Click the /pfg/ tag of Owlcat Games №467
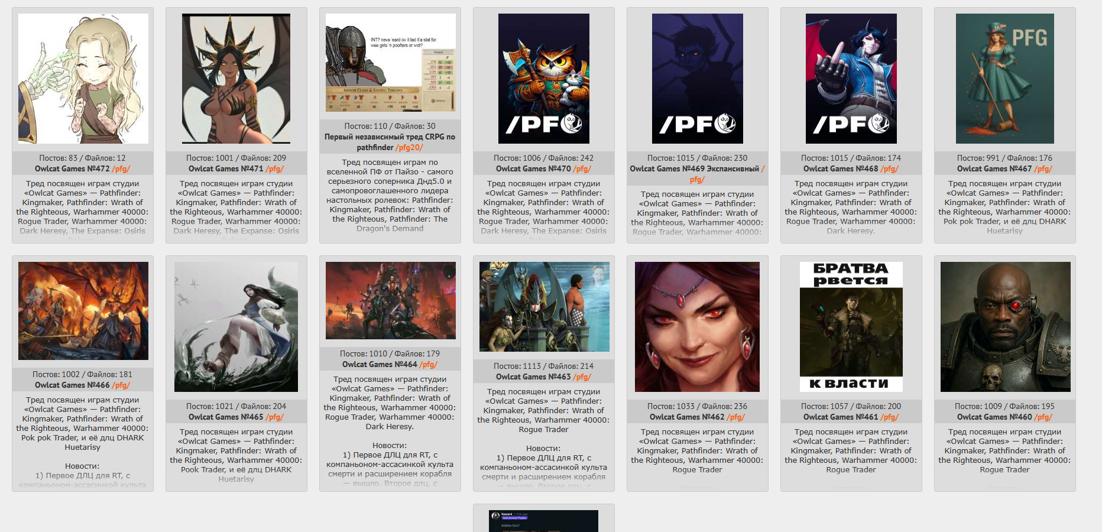Viewport: 1102px width, 532px height. tap(1043, 168)
